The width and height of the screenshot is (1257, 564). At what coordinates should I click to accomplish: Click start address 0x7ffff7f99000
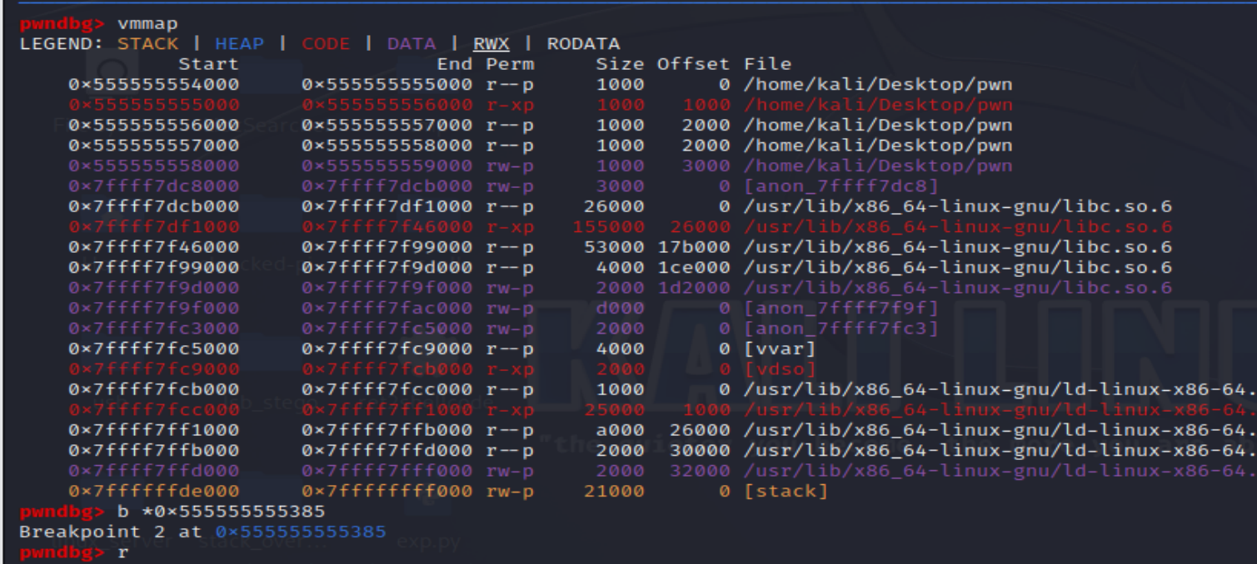click(154, 268)
